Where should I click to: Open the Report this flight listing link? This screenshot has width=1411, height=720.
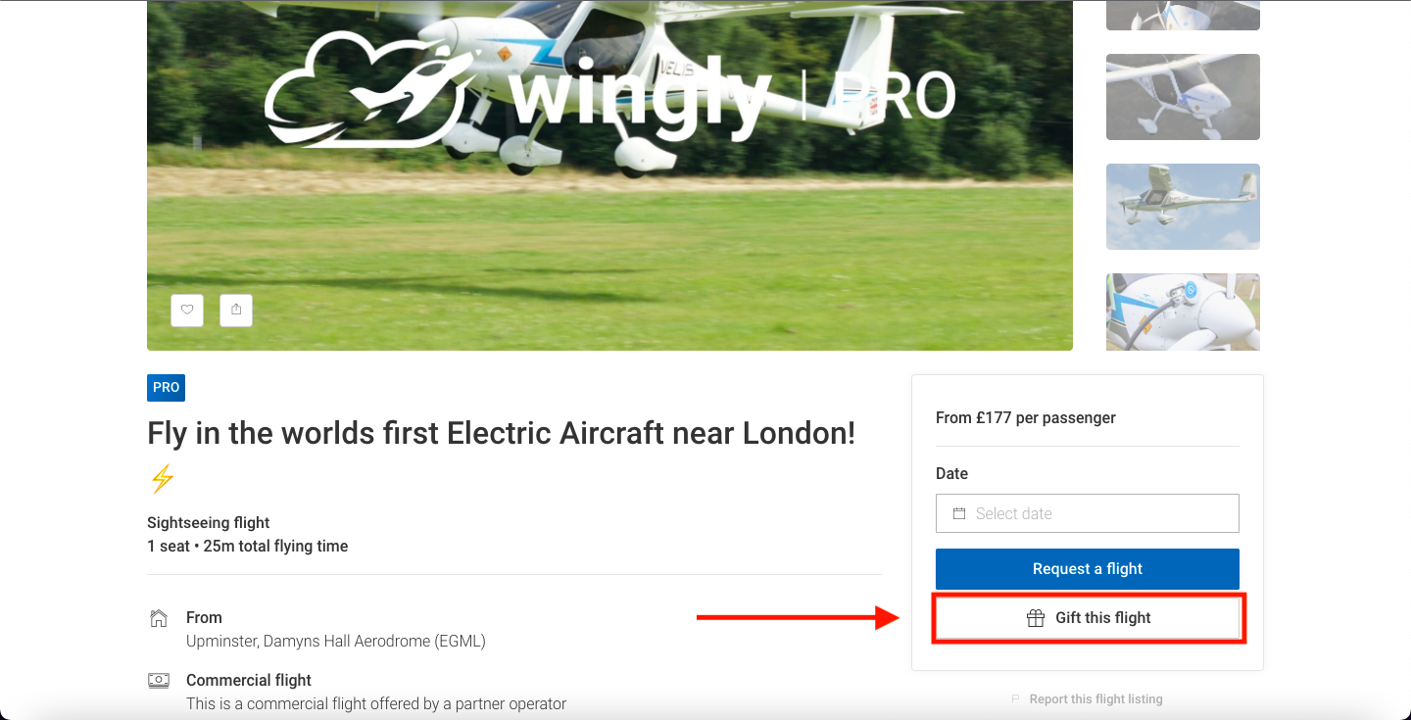tap(1095, 699)
